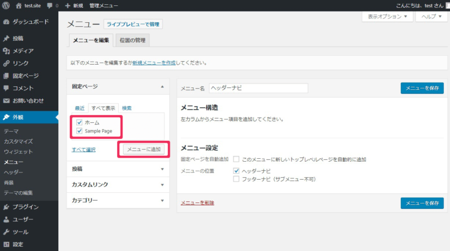Open the 表示オプション dropdown
The width and height of the screenshot is (450, 251).
pos(388,17)
